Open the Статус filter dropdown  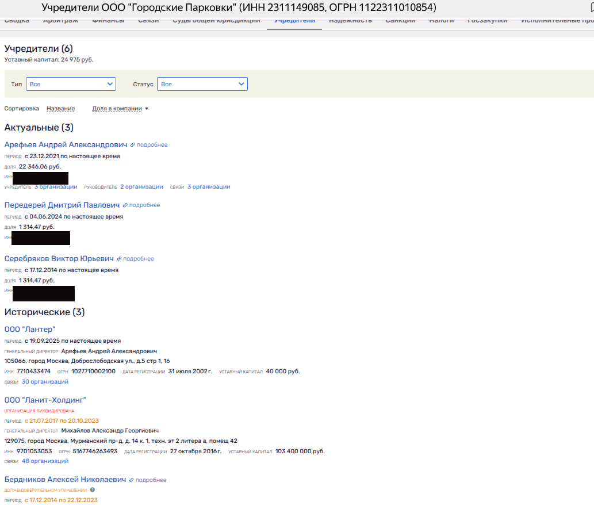202,84
